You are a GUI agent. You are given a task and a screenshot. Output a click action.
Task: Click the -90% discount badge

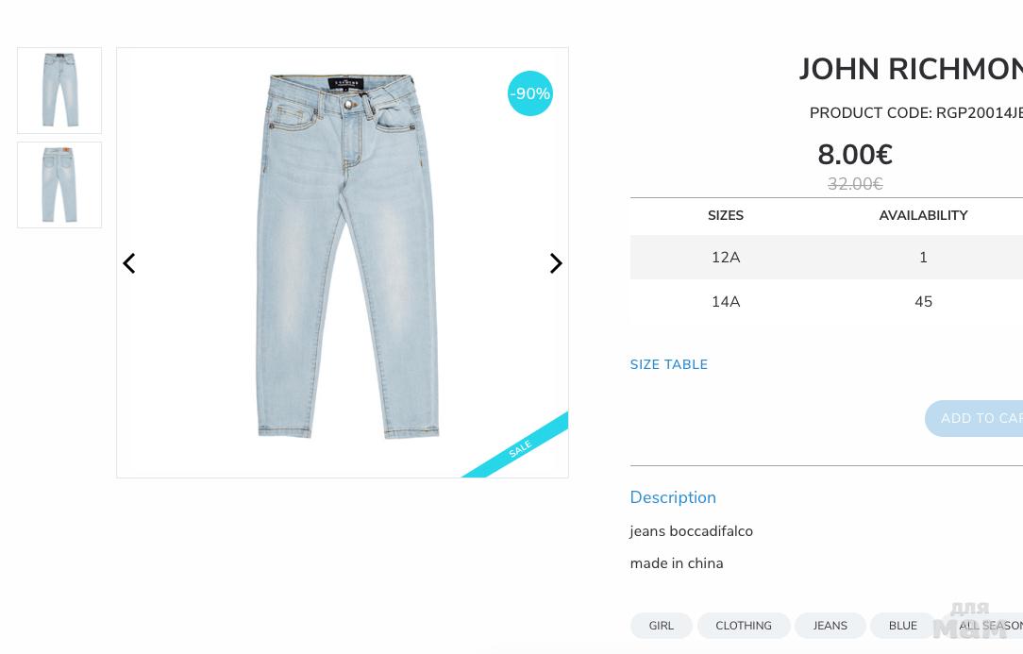(x=530, y=93)
